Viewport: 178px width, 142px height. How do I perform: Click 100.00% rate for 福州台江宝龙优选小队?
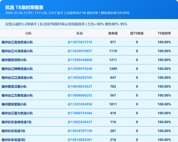tap(164, 42)
